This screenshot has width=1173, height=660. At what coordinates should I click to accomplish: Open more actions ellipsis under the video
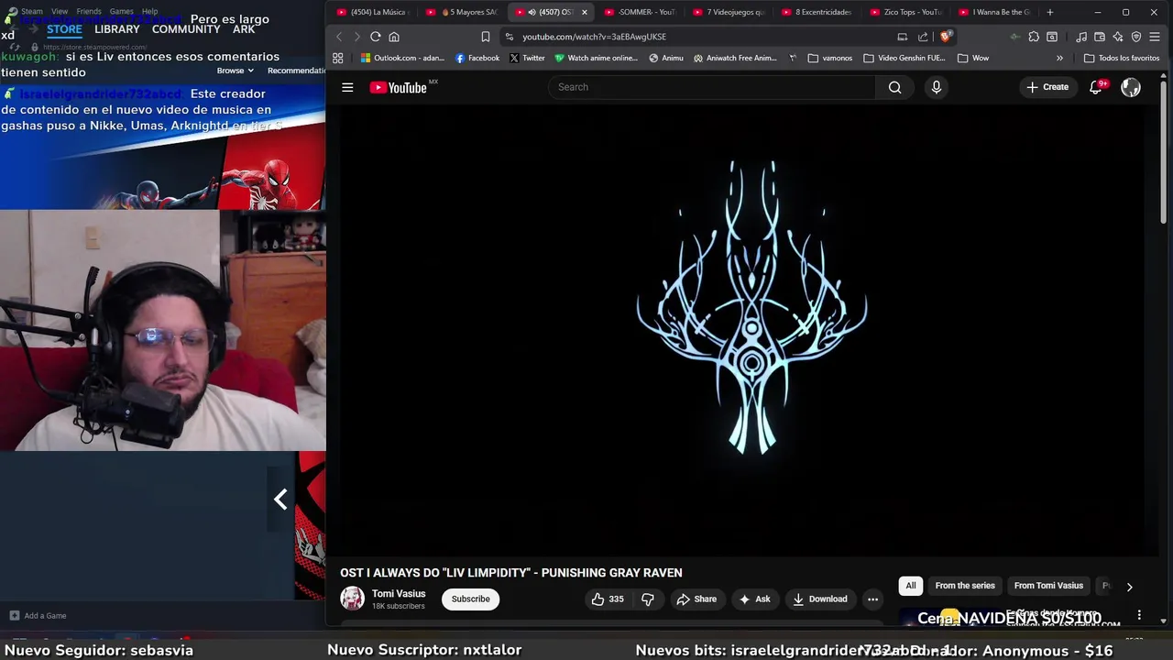pos(872,599)
